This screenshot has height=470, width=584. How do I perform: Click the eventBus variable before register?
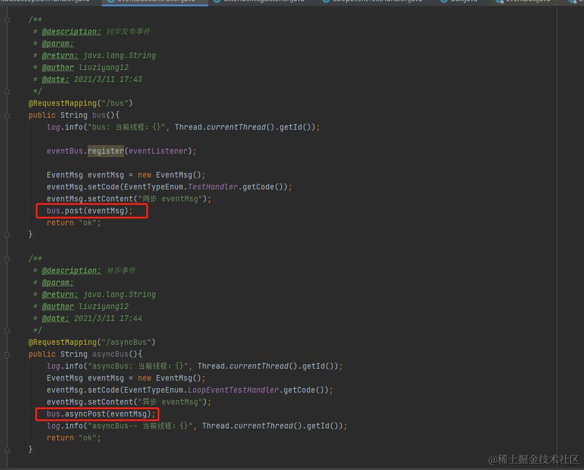coord(65,151)
